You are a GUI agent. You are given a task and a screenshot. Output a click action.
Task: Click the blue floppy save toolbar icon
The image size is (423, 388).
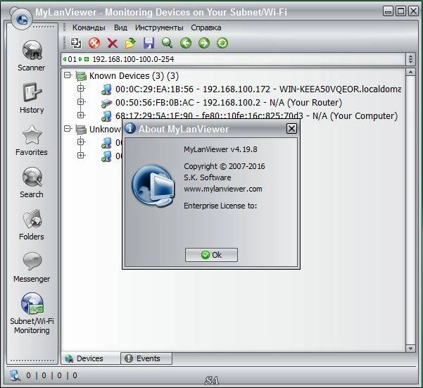coord(149,43)
